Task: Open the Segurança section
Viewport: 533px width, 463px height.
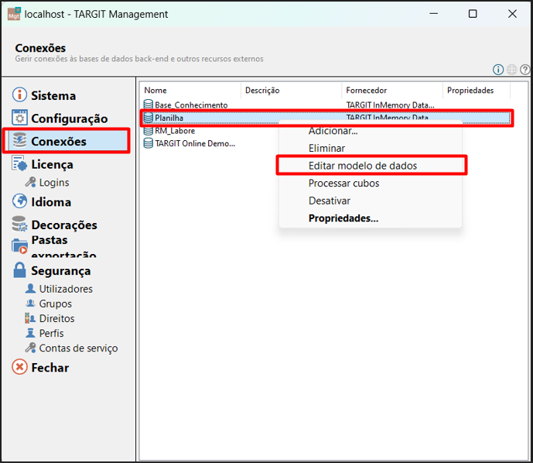Action: [61, 271]
